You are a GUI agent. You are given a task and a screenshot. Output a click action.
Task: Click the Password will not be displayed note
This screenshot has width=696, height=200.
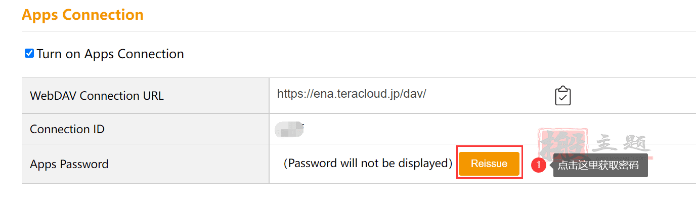pos(368,164)
